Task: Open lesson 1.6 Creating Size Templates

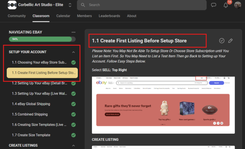Action: pyautogui.click(x=39, y=125)
